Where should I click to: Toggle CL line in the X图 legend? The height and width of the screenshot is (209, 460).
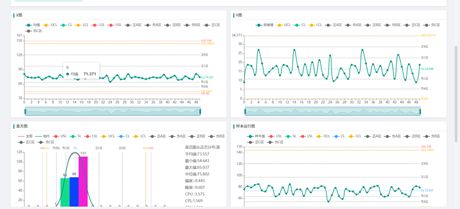(66, 25)
